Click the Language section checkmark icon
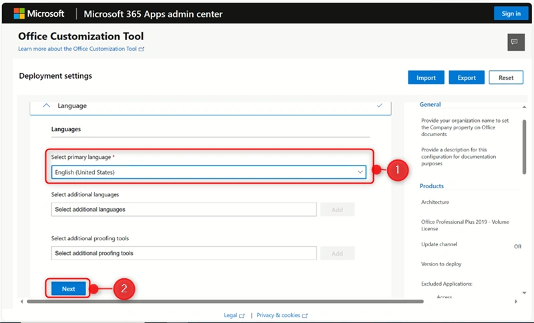 pos(379,105)
